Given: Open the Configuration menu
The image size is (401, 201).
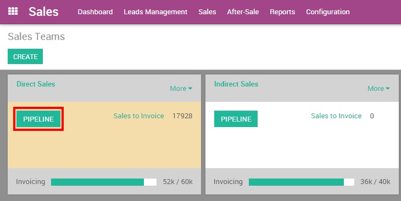Looking at the screenshot, I should pyautogui.click(x=328, y=12).
